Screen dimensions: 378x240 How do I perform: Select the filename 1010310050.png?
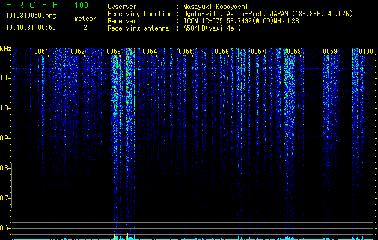point(31,16)
